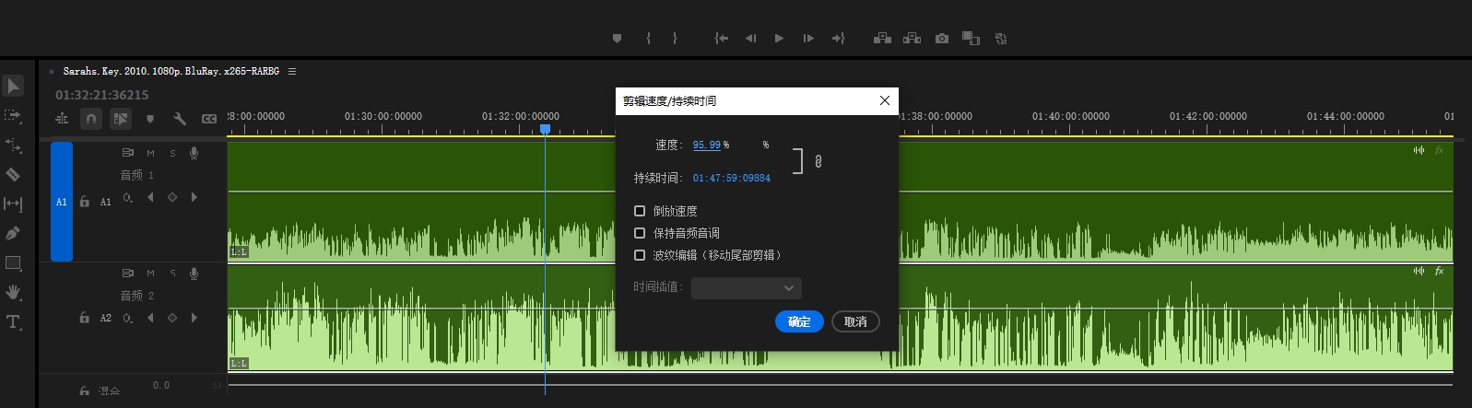Screen dimensions: 1472x408
Task: Select the Sarahs.Key.2010 sequence tab
Action: click(x=171, y=71)
